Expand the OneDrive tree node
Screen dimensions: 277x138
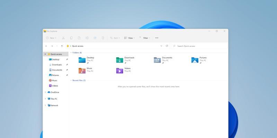click(45, 92)
